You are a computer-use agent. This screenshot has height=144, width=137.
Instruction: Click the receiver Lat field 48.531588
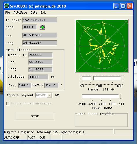click(40, 35)
